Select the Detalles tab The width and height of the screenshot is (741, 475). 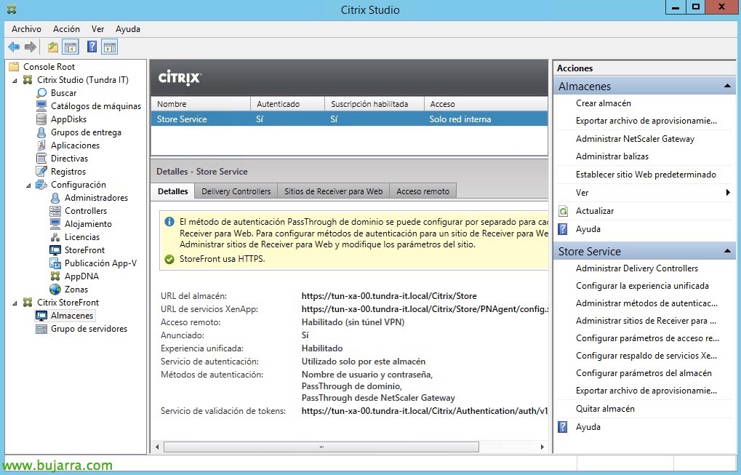173,191
